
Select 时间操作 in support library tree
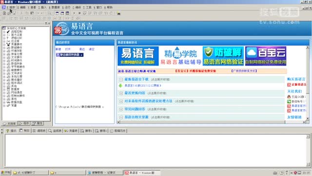coord(17,60)
